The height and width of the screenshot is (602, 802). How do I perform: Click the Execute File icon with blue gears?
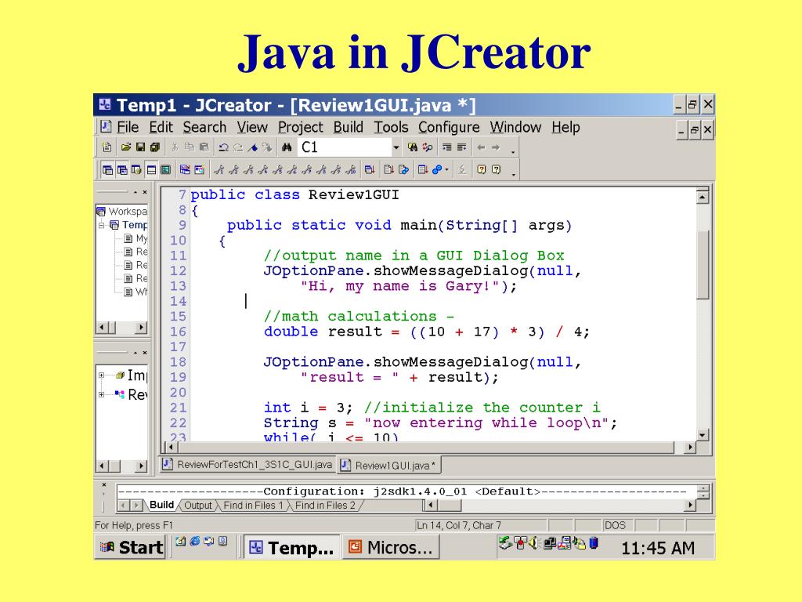click(403, 169)
